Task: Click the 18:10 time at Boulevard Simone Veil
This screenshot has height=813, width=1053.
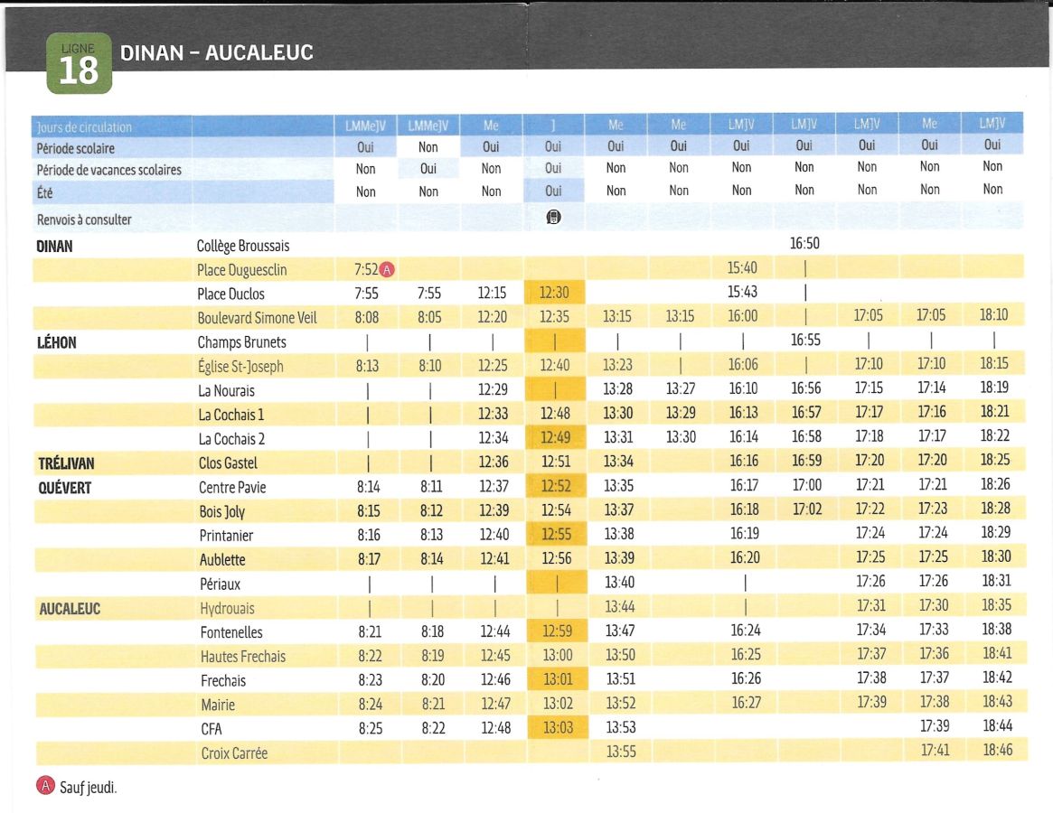Action: 994,315
